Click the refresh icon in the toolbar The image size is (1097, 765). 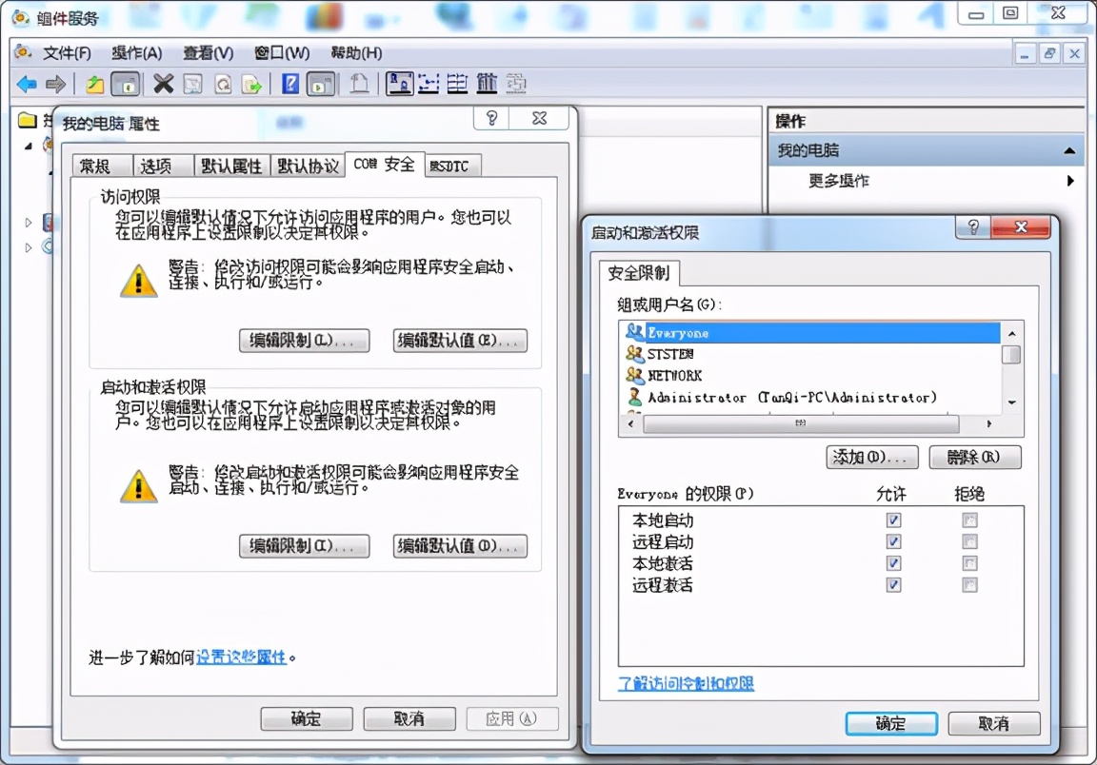(224, 84)
